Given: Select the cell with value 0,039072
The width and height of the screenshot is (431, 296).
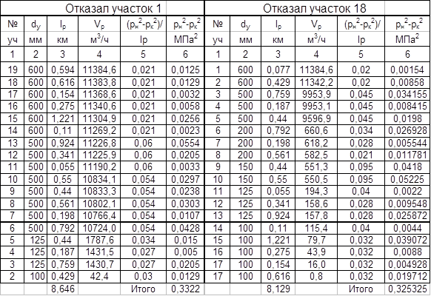Looking at the screenshot, I should (x=407, y=240).
